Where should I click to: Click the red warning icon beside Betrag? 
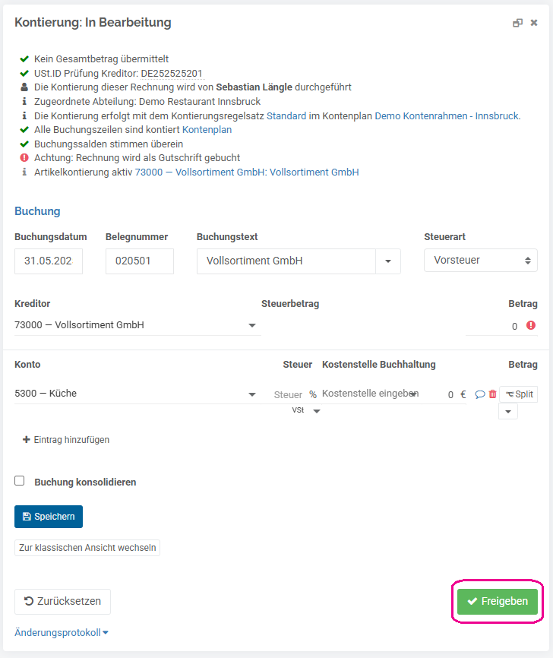click(531, 325)
